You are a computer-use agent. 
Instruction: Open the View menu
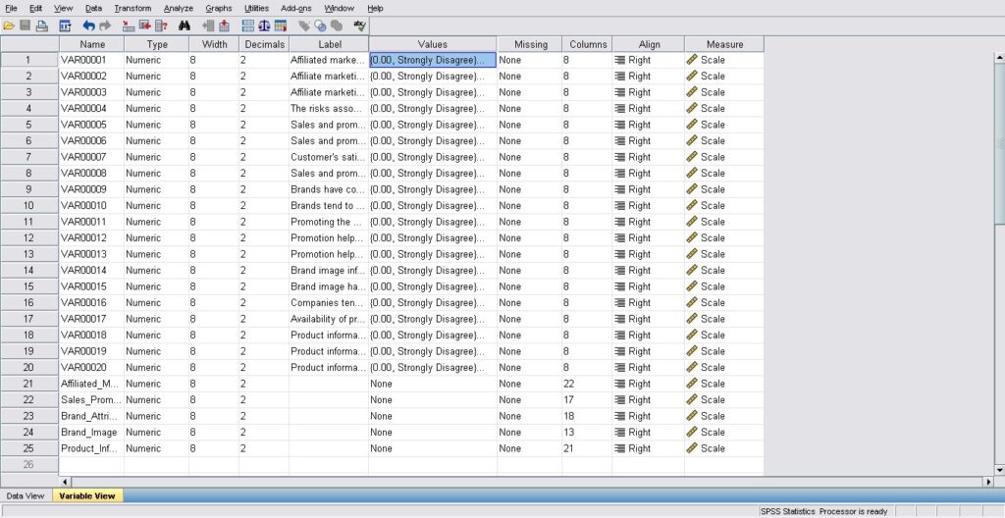64,8
